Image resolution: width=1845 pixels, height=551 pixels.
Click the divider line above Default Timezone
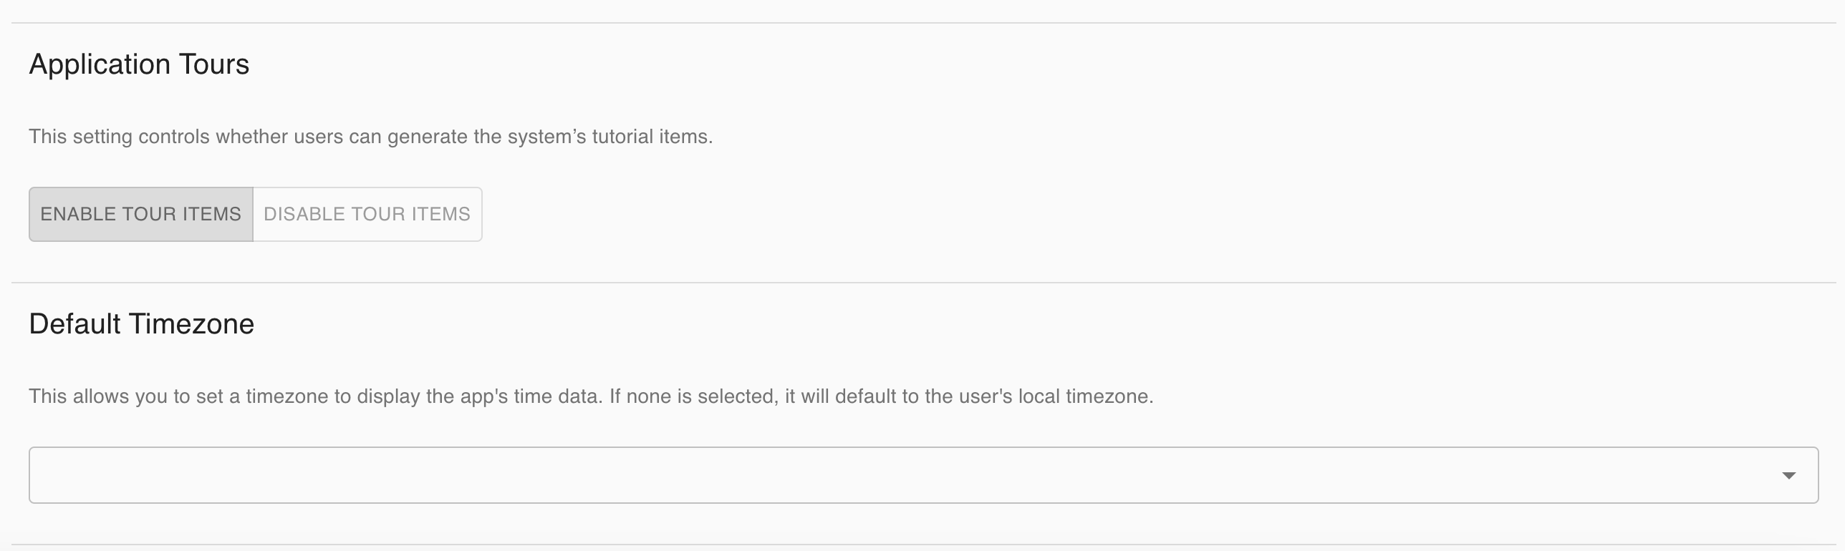pyautogui.click(x=922, y=283)
